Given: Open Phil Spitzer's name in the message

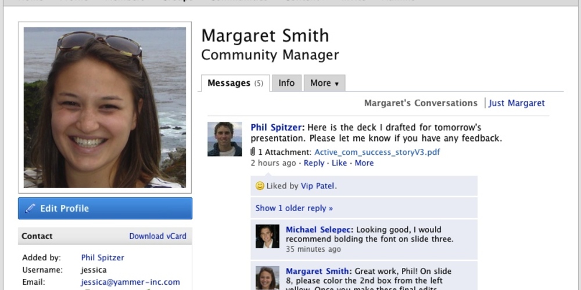Looking at the screenshot, I should (277, 128).
